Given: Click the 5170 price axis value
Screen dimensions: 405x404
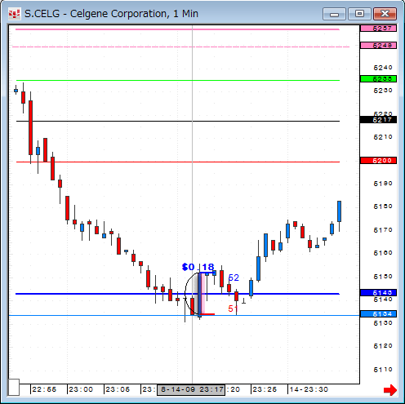Looking at the screenshot, I should 383,230.
